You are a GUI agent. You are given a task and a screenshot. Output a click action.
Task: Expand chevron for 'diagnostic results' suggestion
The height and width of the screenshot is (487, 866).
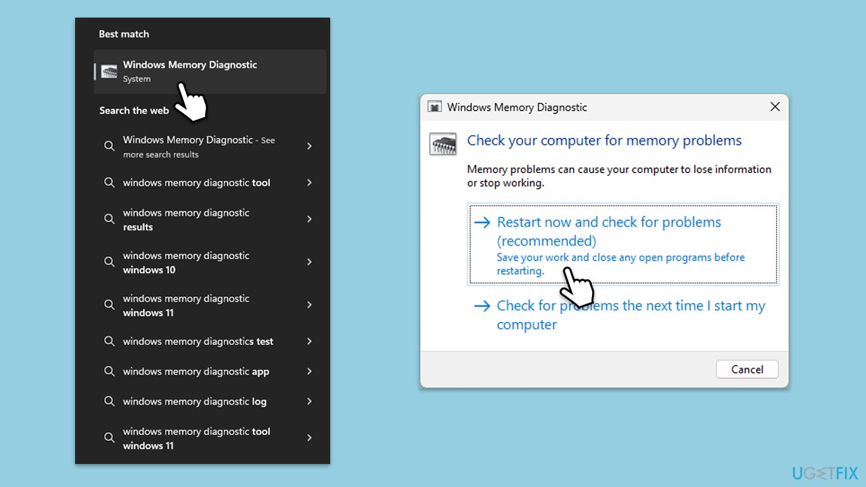click(309, 219)
